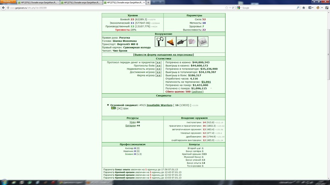Open the money and items transfer log [>>]
Screen dimensions: 330x185
(x=159, y=62)
